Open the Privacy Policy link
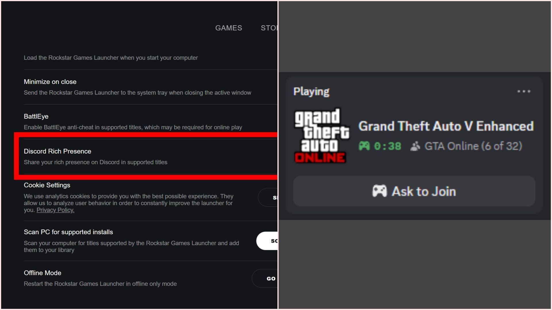The height and width of the screenshot is (310, 552). (x=55, y=210)
